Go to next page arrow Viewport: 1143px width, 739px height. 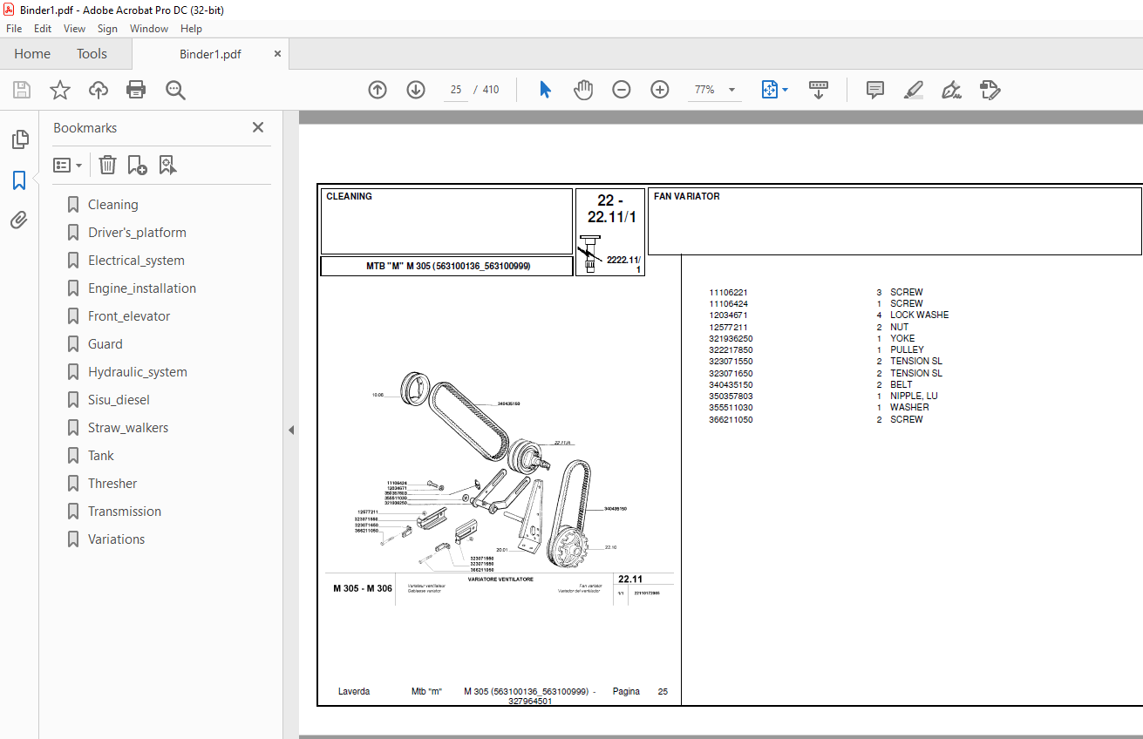[x=416, y=90]
